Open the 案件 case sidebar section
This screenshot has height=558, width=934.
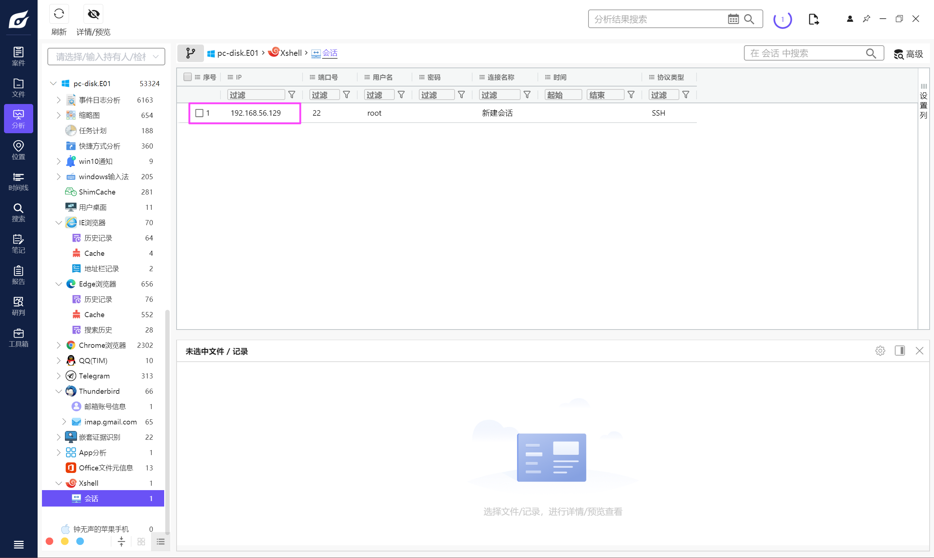coord(18,57)
